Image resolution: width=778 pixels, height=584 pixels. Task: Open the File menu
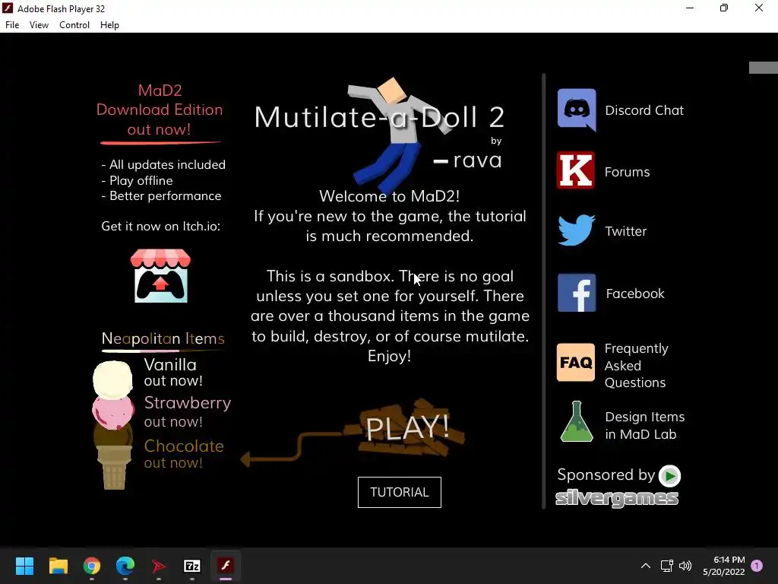(x=12, y=25)
